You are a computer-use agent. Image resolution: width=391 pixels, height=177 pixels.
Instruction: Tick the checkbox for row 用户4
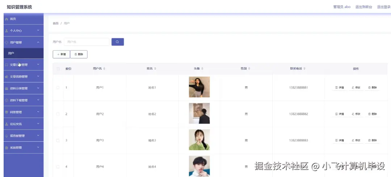[x=58, y=167]
